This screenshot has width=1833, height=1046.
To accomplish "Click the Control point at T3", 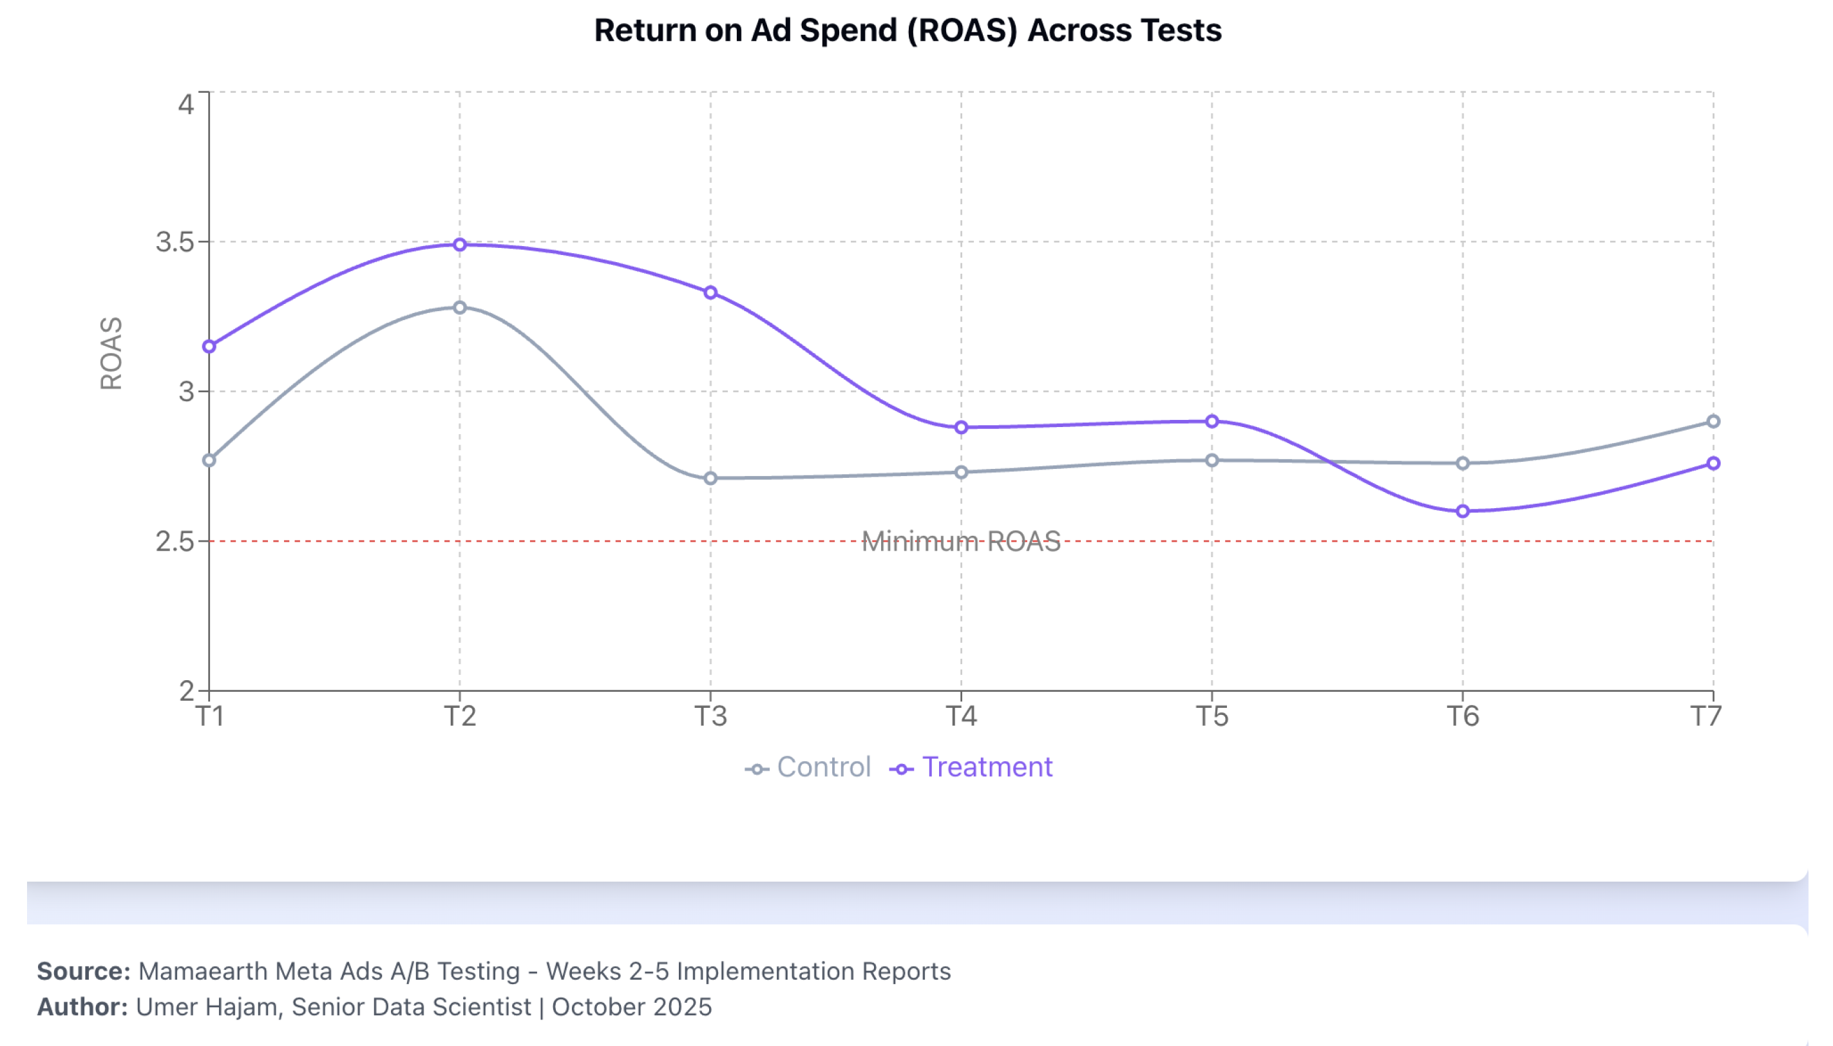I will [x=710, y=478].
